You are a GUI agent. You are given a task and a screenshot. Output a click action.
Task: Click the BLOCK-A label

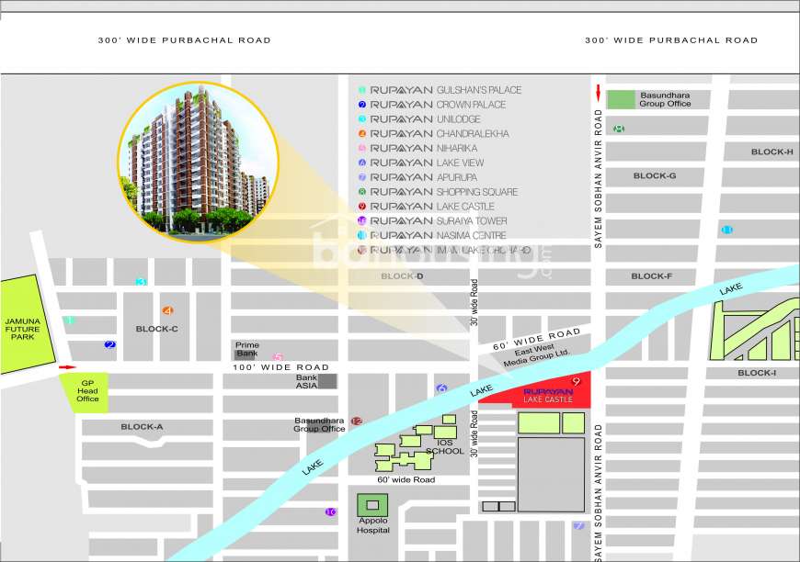(142, 426)
